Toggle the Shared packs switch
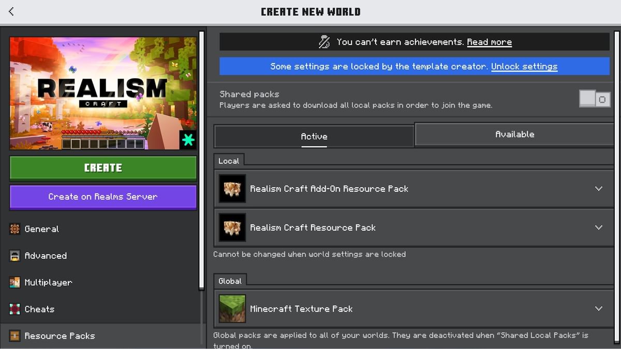The width and height of the screenshot is (621, 349). pyautogui.click(x=594, y=98)
